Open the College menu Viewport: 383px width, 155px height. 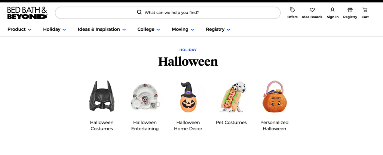coord(148,29)
